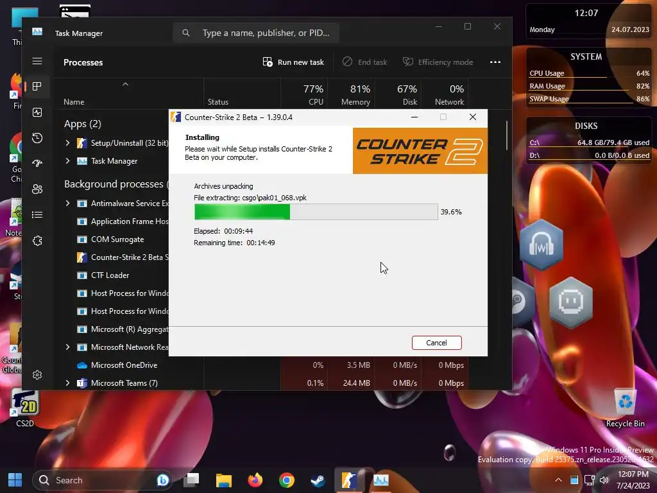Screen dimensions: 657x493
Task: Open the Details page icon
Action: click(37, 214)
